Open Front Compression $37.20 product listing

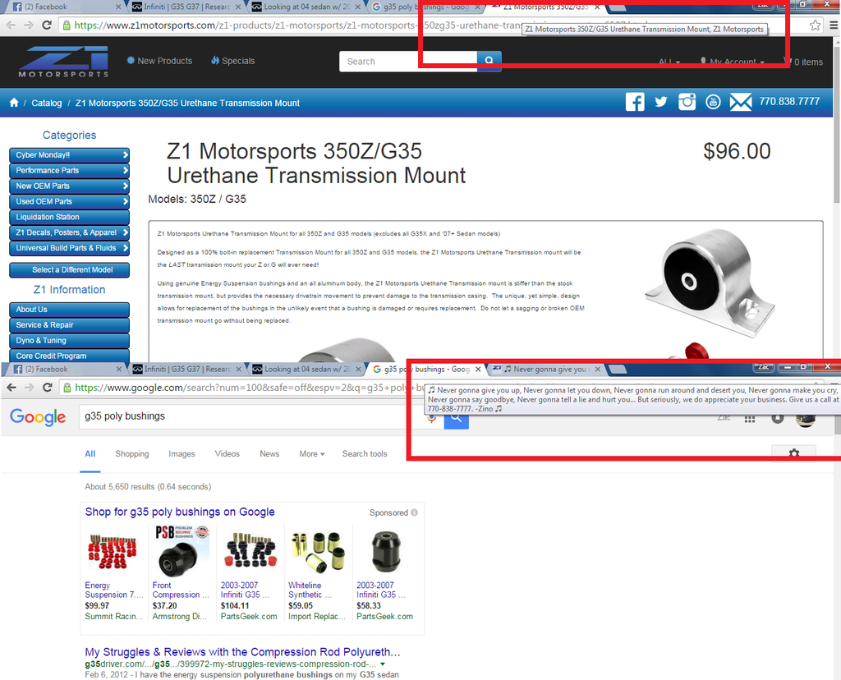pyautogui.click(x=180, y=574)
